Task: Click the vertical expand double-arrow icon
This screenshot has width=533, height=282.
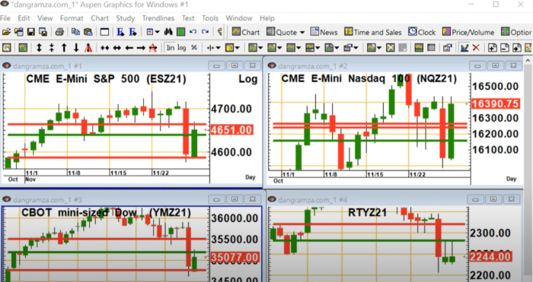Action: (x=39, y=48)
